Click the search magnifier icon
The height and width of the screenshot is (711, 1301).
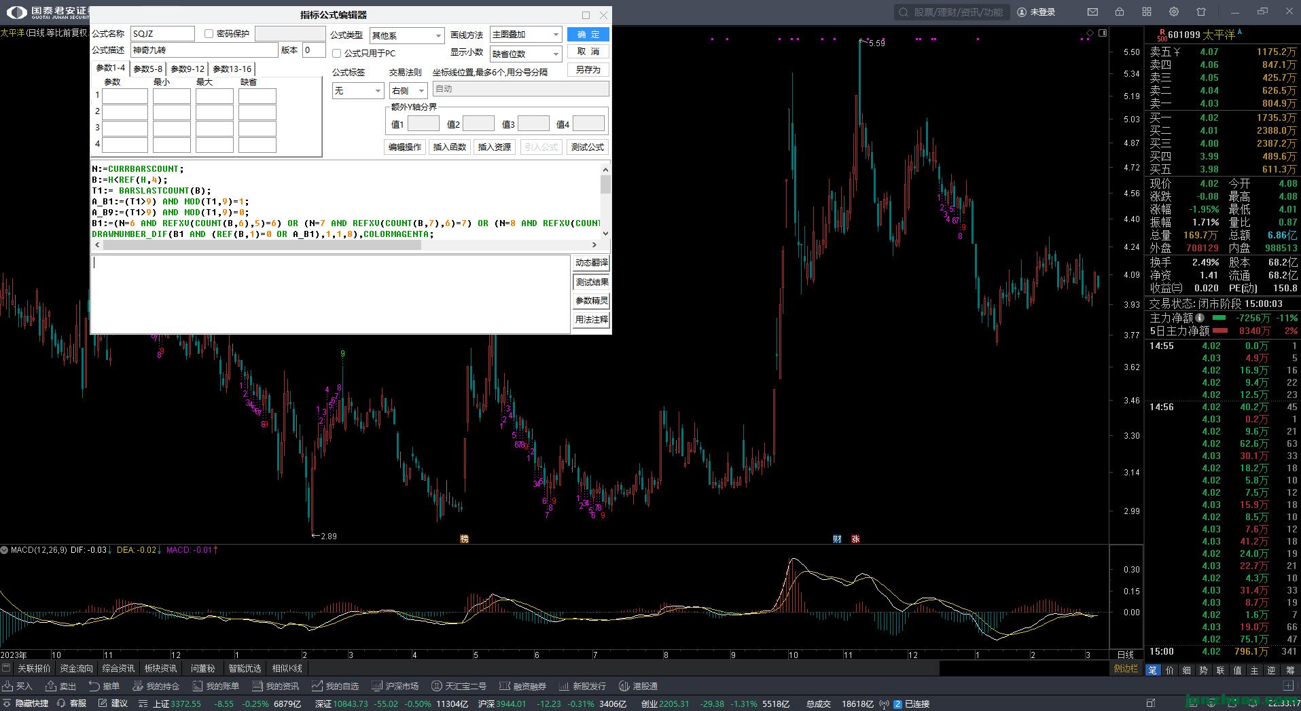(x=903, y=12)
